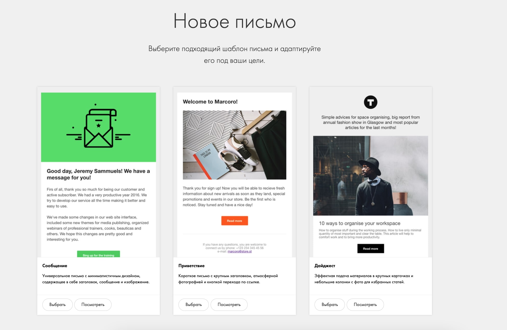This screenshot has height=330, width=507.
Task: Choose the Сообщение template with Выбрать
Action: coord(57,304)
